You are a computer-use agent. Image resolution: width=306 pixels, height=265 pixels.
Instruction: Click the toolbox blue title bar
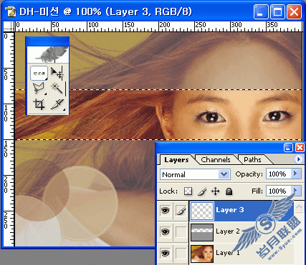click(x=47, y=41)
